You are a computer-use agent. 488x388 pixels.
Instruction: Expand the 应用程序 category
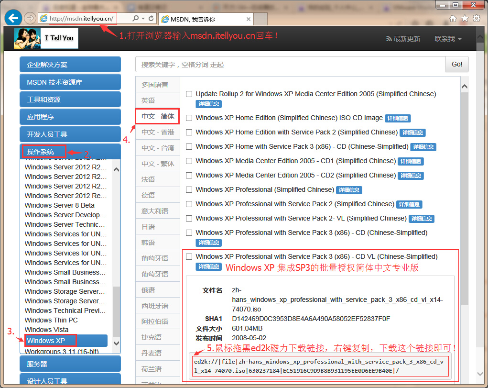click(70, 117)
